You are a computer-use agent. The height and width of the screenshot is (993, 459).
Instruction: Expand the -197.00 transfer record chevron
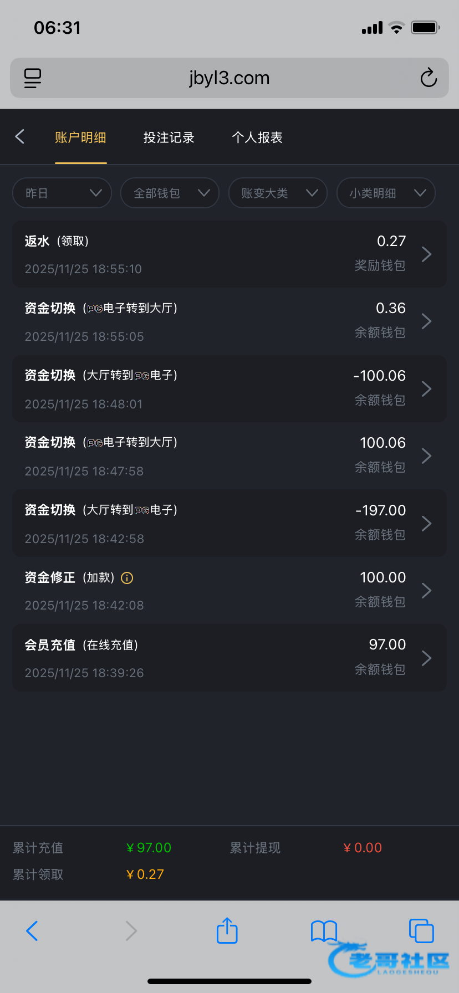[x=426, y=524]
